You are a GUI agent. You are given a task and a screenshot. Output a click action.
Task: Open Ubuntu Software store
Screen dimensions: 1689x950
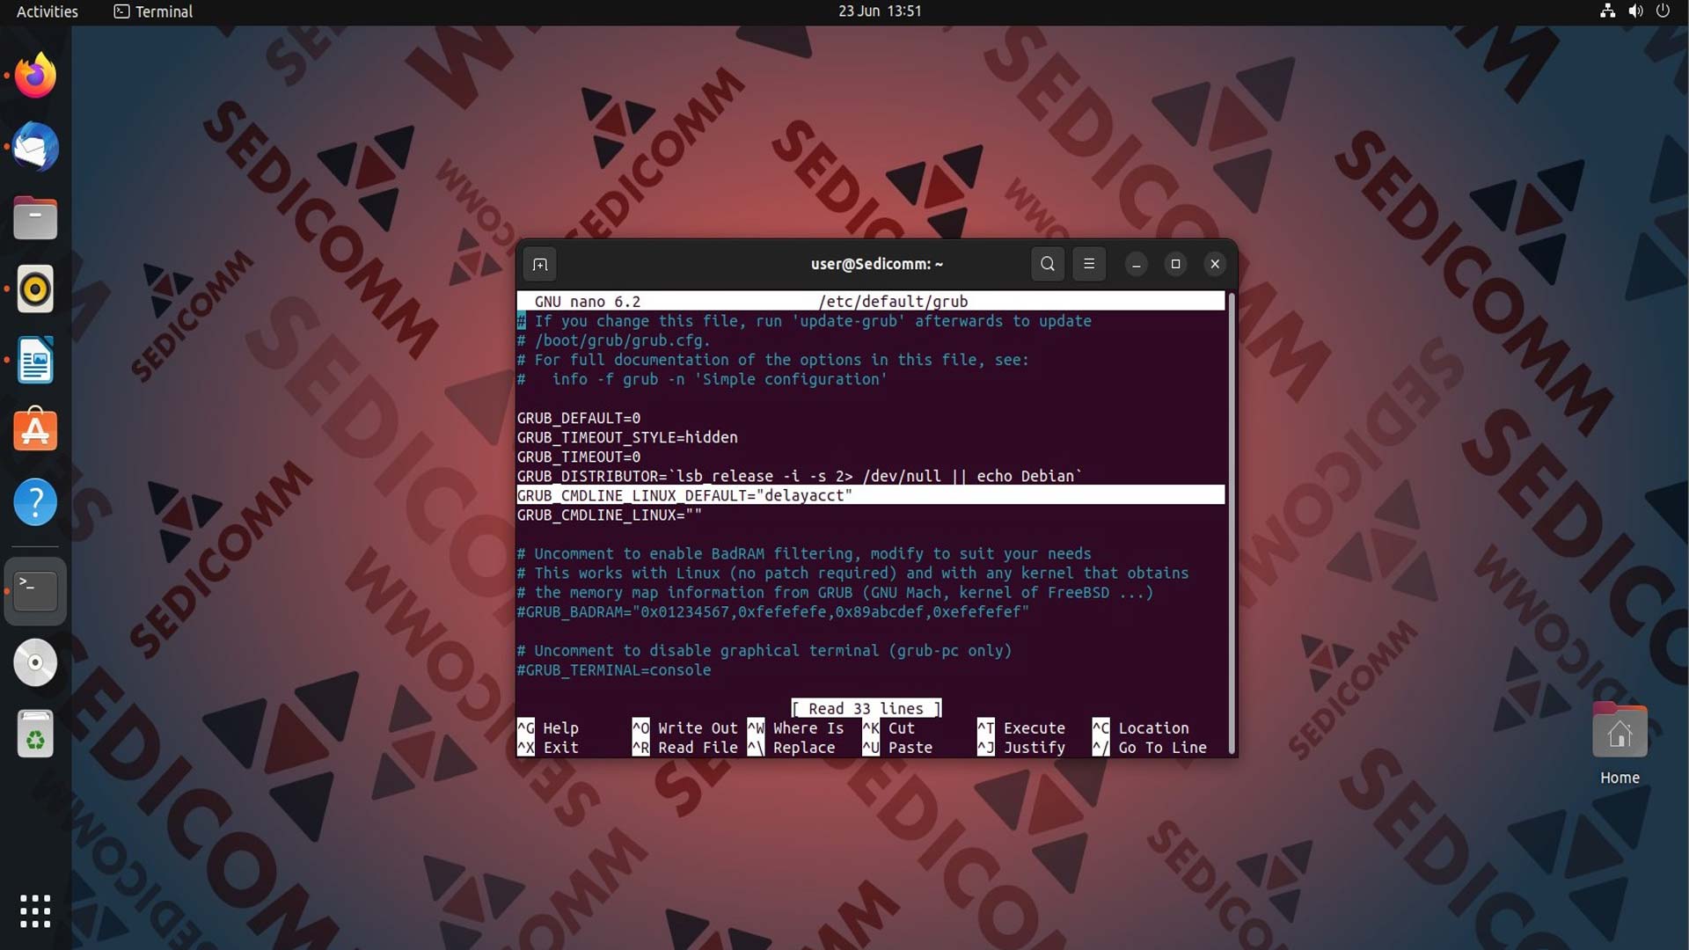click(x=35, y=431)
